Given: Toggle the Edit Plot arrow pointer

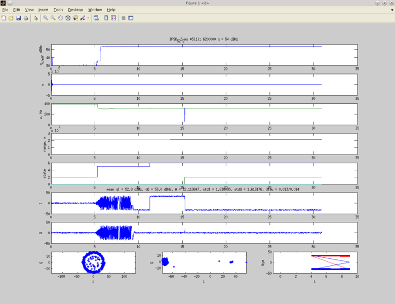Looking at the screenshot, I should click(36, 18).
